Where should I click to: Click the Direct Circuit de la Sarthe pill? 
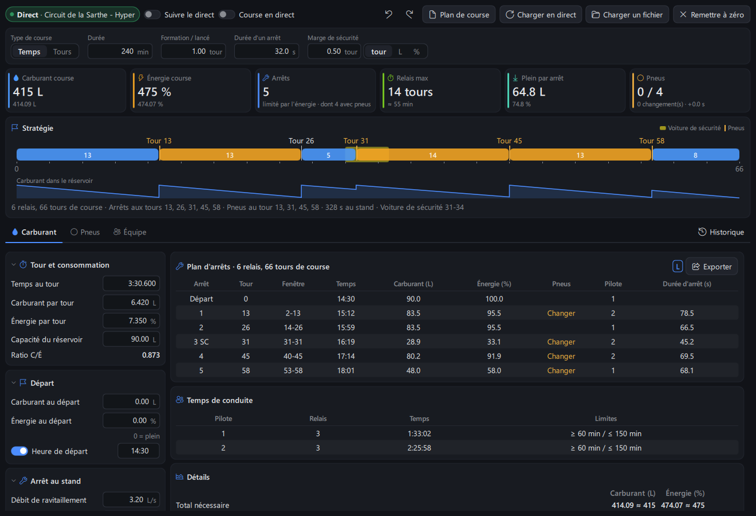73,14
